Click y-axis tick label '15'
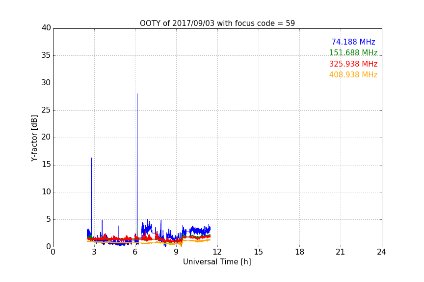Viewport: 424px width, 282px height. coord(46,164)
